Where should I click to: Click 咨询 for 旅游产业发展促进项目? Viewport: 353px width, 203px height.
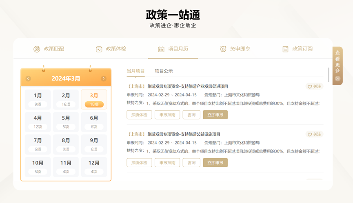[191, 115]
